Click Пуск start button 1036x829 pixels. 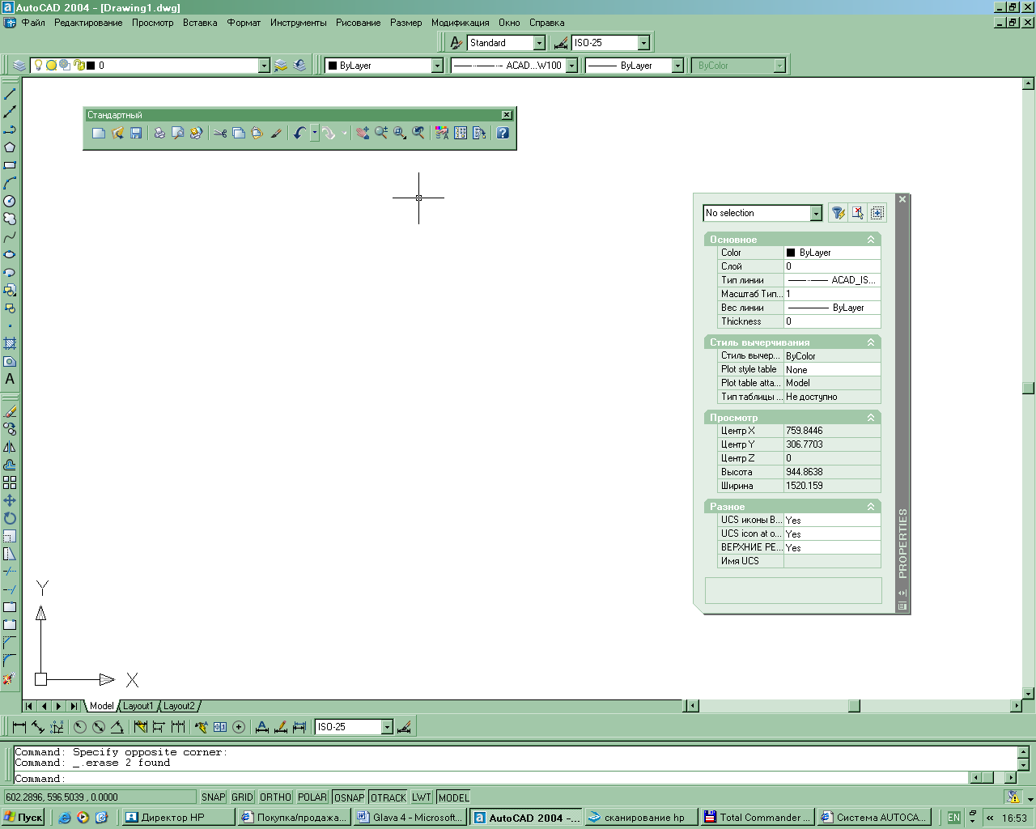pyautogui.click(x=23, y=818)
